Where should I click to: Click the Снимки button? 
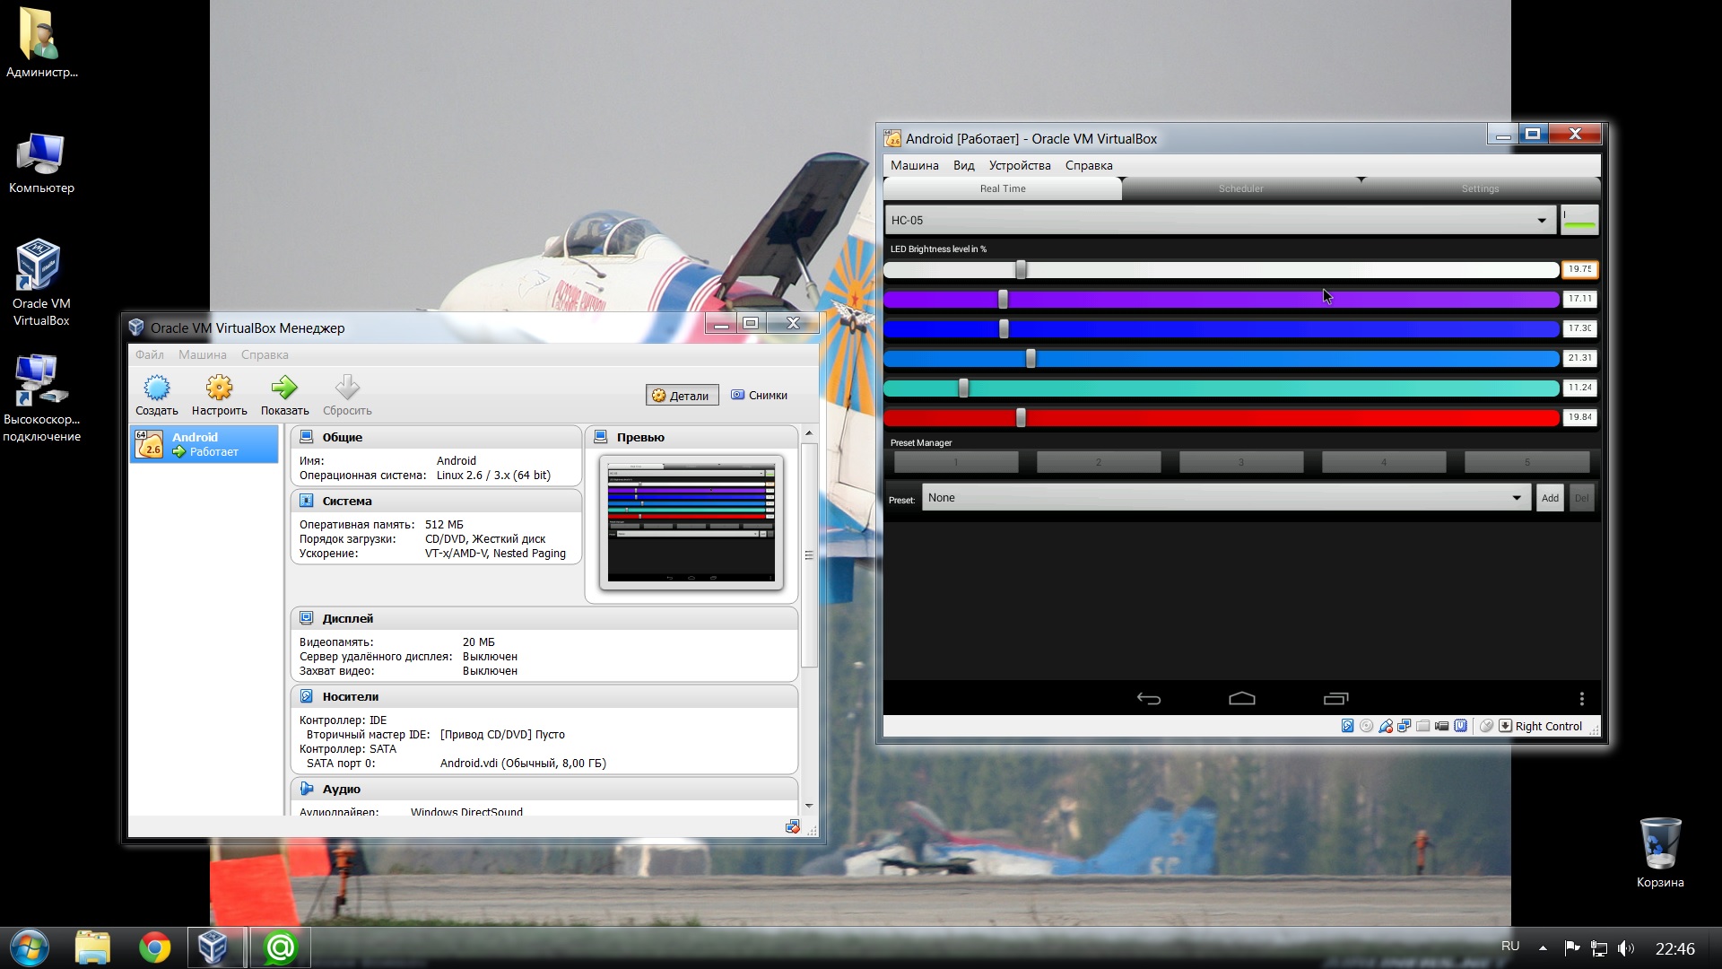pos(760,395)
